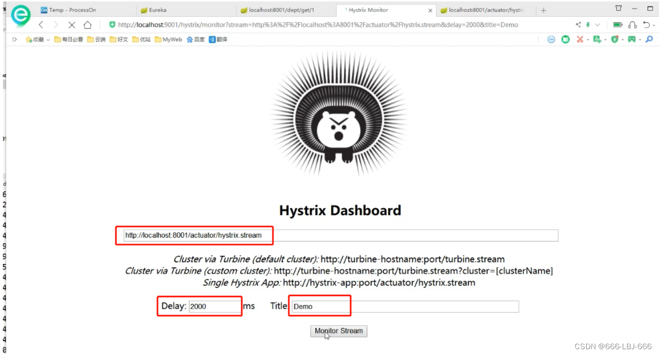Go forward to the next page
The height and width of the screenshot is (354, 659).
[x=56, y=25]
